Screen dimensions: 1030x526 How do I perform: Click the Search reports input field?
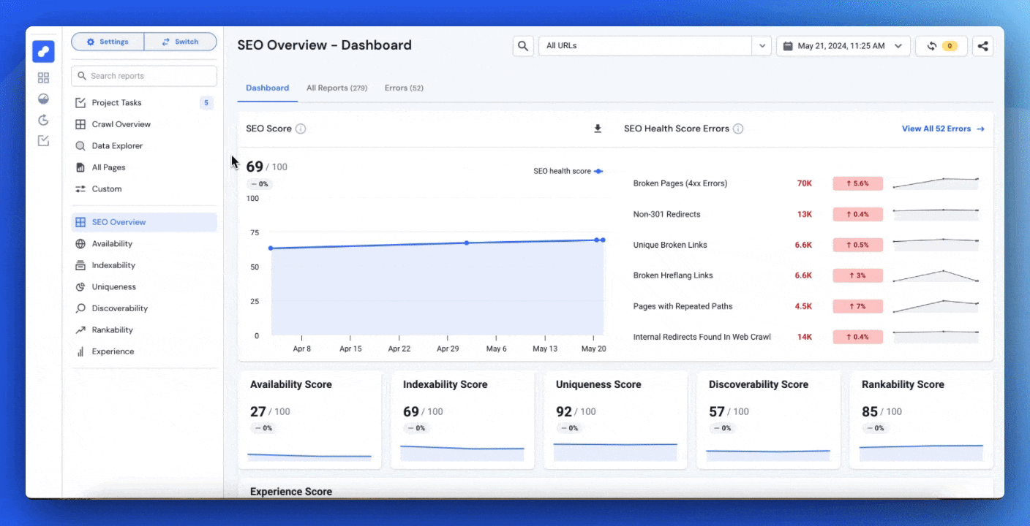pos(144,76)
